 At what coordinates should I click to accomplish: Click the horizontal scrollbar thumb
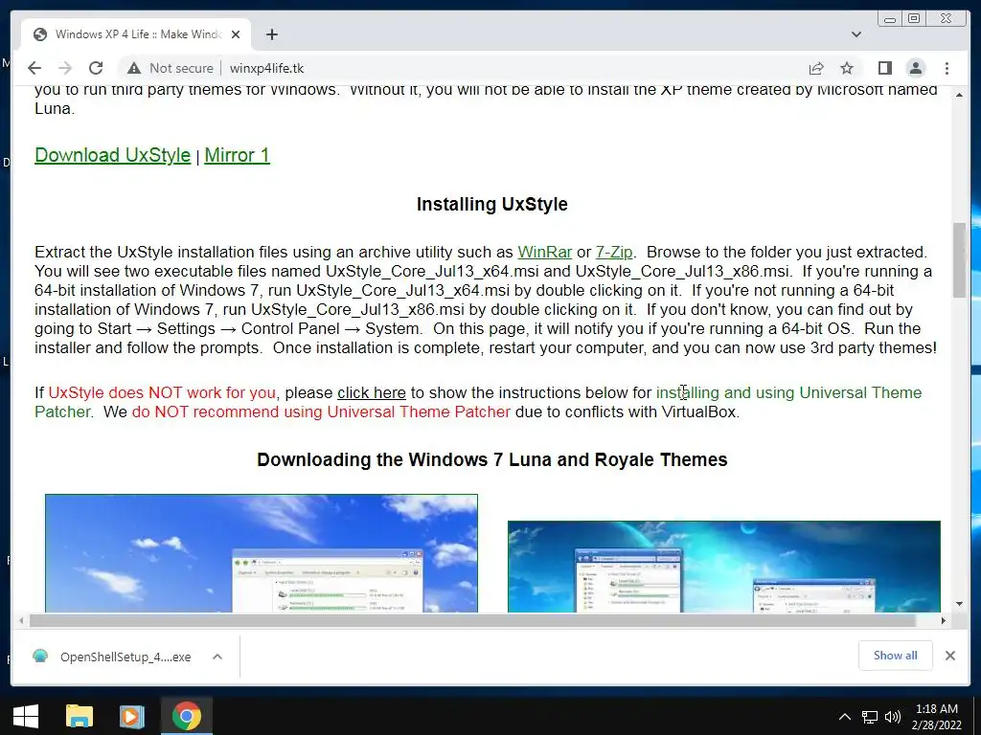[x=473, y=620]
